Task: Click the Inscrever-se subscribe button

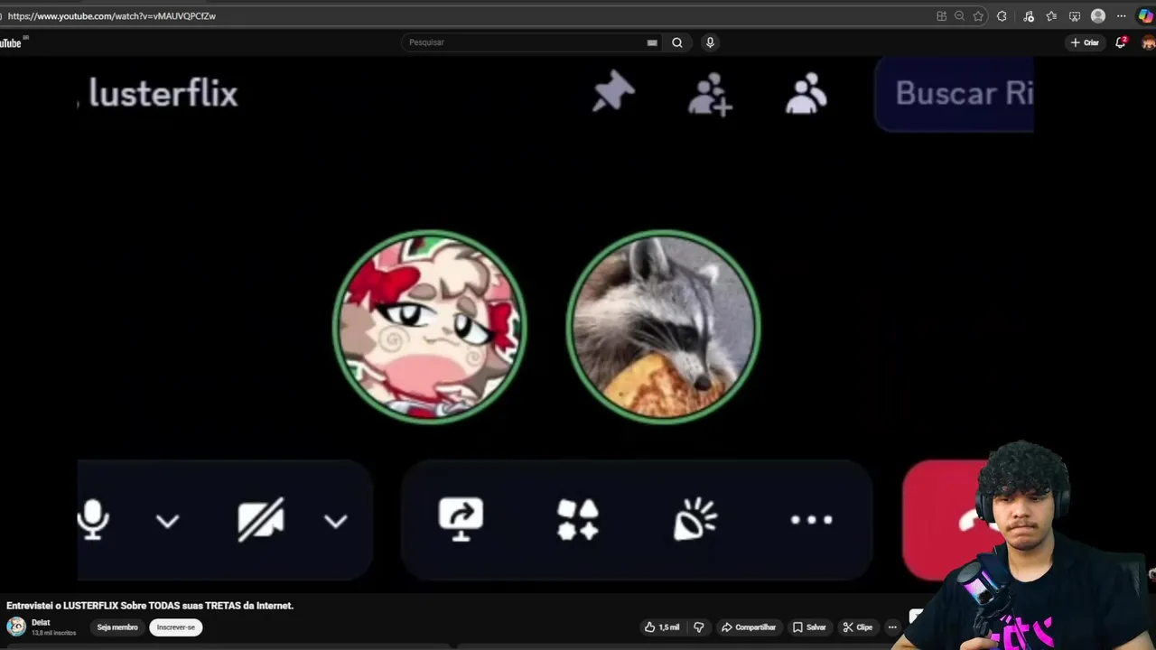Action: coord(176,627)
